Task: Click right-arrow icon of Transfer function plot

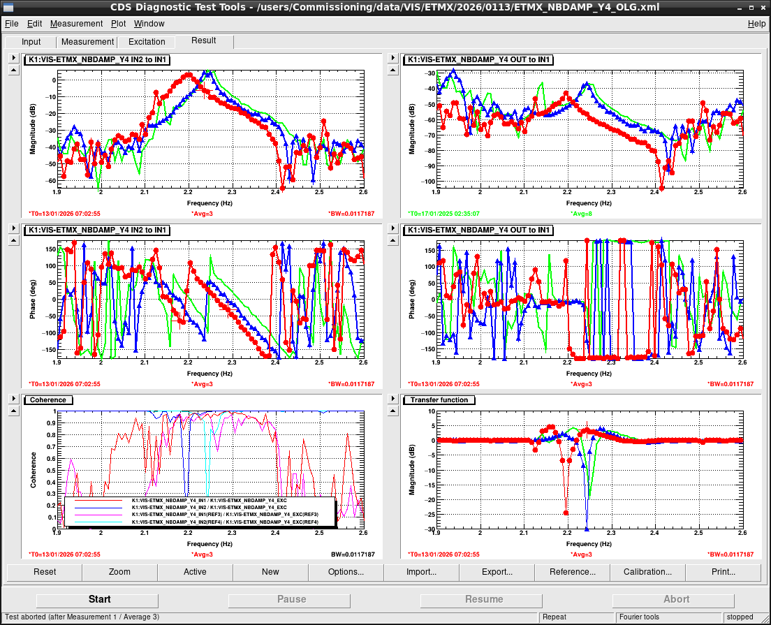Action: coord(392,399)
